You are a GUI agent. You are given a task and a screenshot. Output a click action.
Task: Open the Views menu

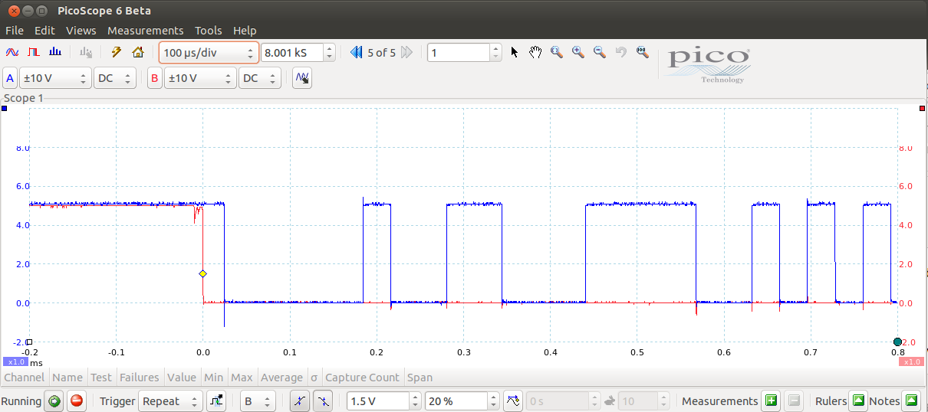pos(81,31)
